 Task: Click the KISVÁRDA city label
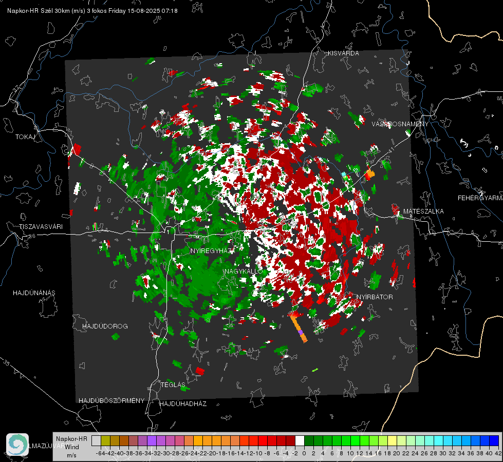(x=343, y=53)
